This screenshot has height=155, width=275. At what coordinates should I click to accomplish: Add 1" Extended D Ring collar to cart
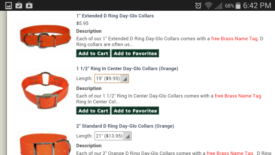[93, 53]
